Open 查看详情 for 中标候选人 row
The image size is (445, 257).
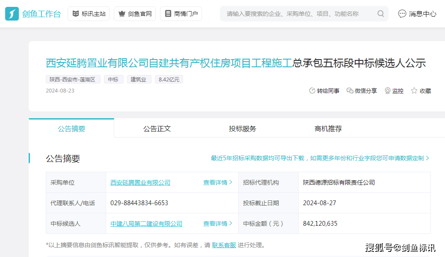[218, 224]
